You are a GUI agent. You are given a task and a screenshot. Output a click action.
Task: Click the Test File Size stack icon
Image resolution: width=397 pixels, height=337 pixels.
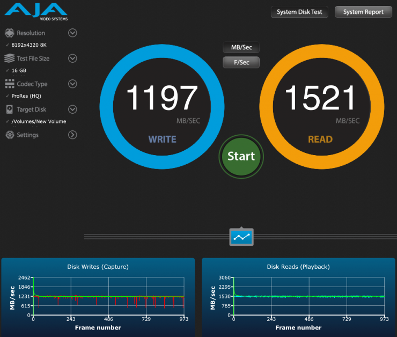9,58
